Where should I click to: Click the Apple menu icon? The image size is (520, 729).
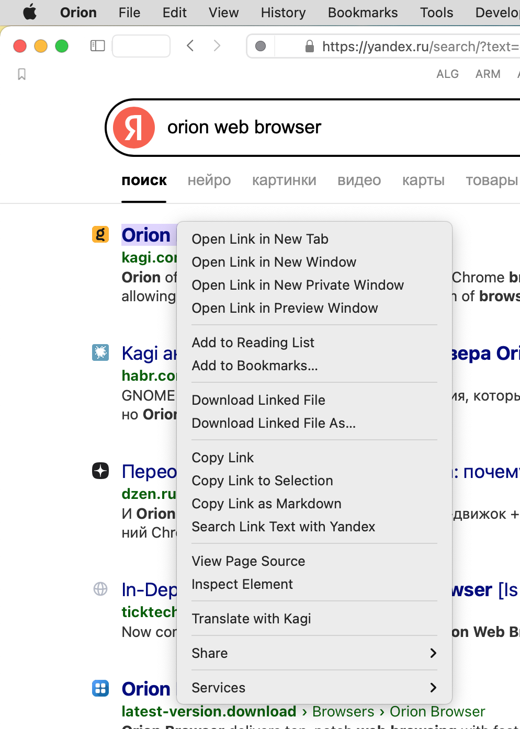click(30, 12)
